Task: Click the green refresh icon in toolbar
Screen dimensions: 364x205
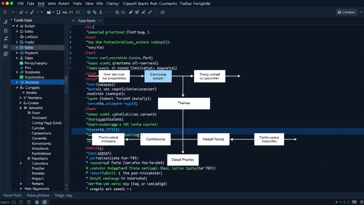Action: [78, 12]
